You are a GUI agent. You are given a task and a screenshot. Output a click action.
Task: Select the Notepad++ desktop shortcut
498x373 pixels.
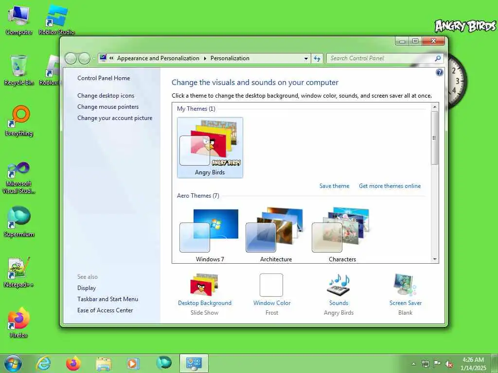19,272
